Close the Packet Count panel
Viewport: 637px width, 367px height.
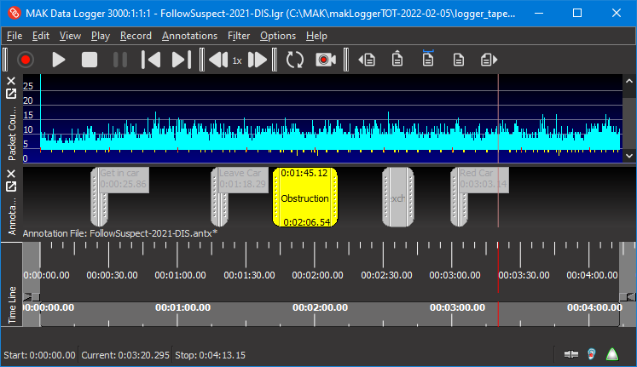(11, 80)
